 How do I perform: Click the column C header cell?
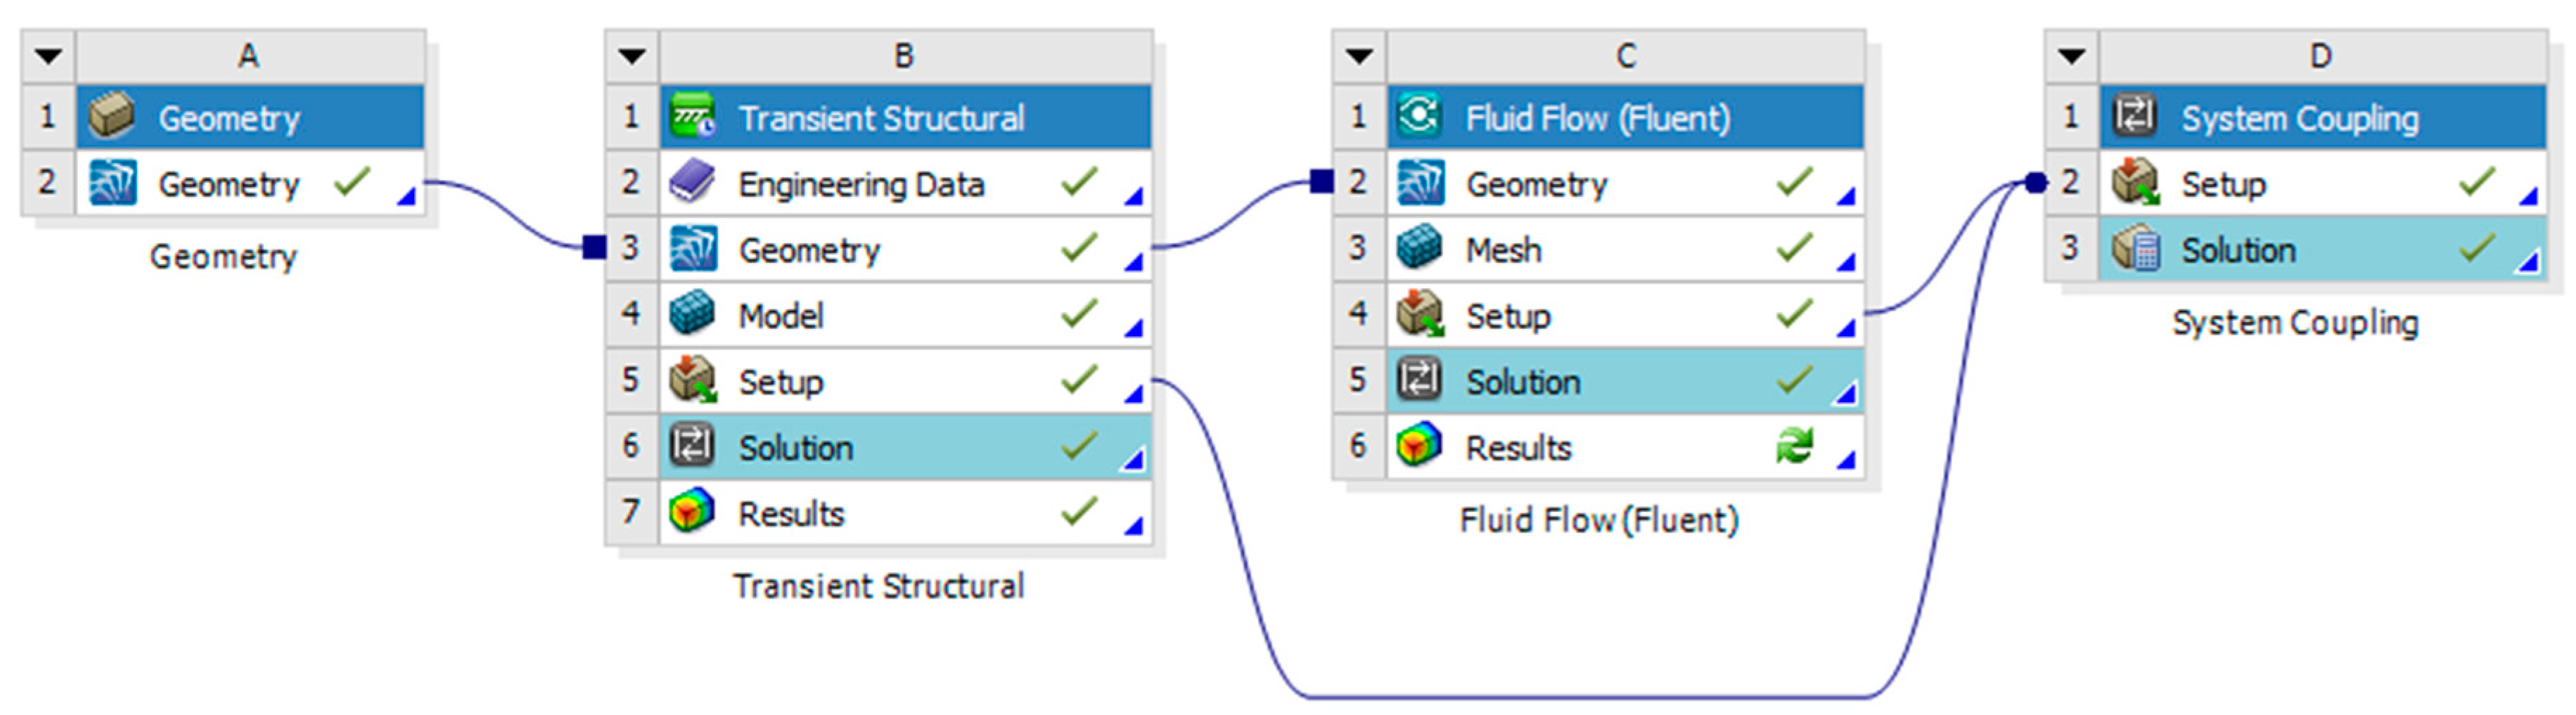point(1625,56)
